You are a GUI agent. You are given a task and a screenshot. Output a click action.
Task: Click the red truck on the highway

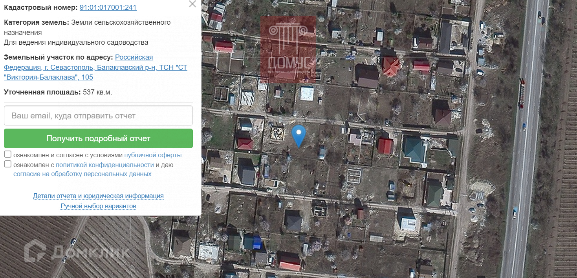tap(522, 93)
